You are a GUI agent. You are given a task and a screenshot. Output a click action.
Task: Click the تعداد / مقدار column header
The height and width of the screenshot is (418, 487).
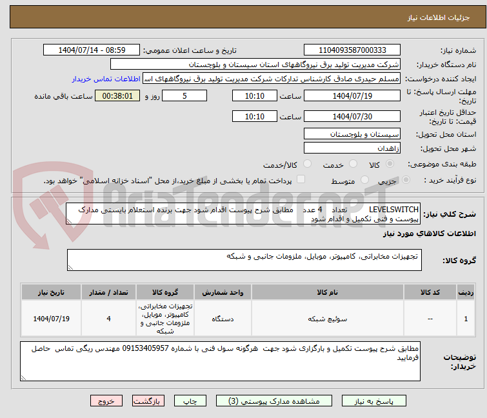pyautogui.click(x=108, y=292)
